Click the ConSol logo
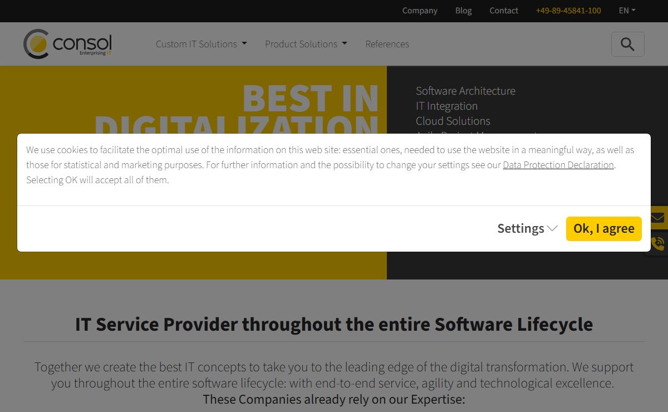The height and width of the screenshot is (412, 668). tap(68, 44)
